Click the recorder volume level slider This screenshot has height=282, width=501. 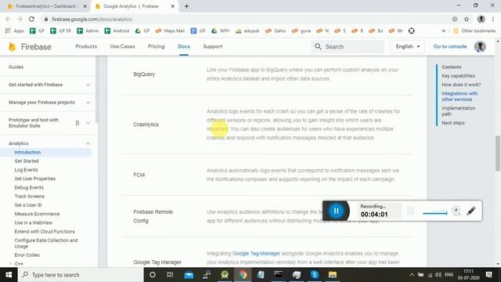pyautogui.click(x=435, y=213)
